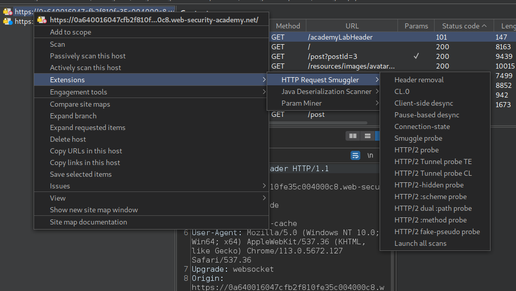Screen dimensions: 516x291
Task: Toggle show non-printable characters (\n)
Action: 370,155
